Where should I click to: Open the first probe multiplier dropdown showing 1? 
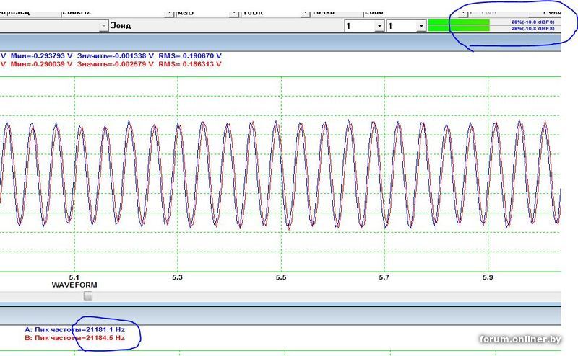click(379, 26)
